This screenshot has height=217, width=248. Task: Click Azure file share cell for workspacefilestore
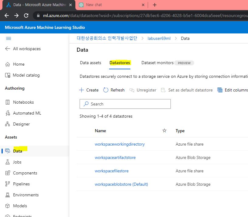pyautogui.click(x=189, y=171)
